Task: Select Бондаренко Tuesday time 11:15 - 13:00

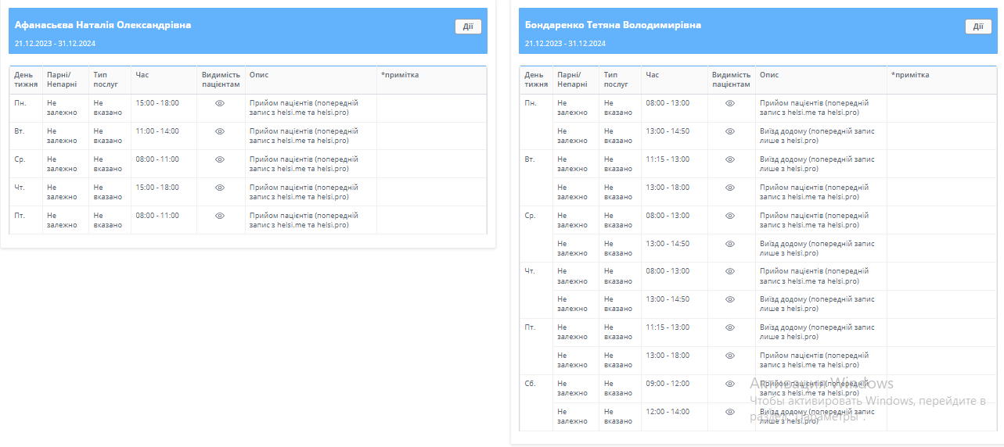Action: [x=668, y=159]
